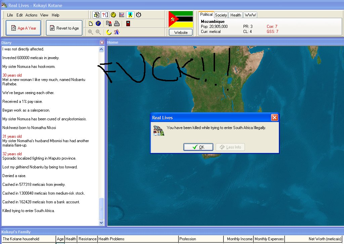Viewport: 344px width, 244px height.
Task: Switch to the WWW tab
Action: (250, 15)
